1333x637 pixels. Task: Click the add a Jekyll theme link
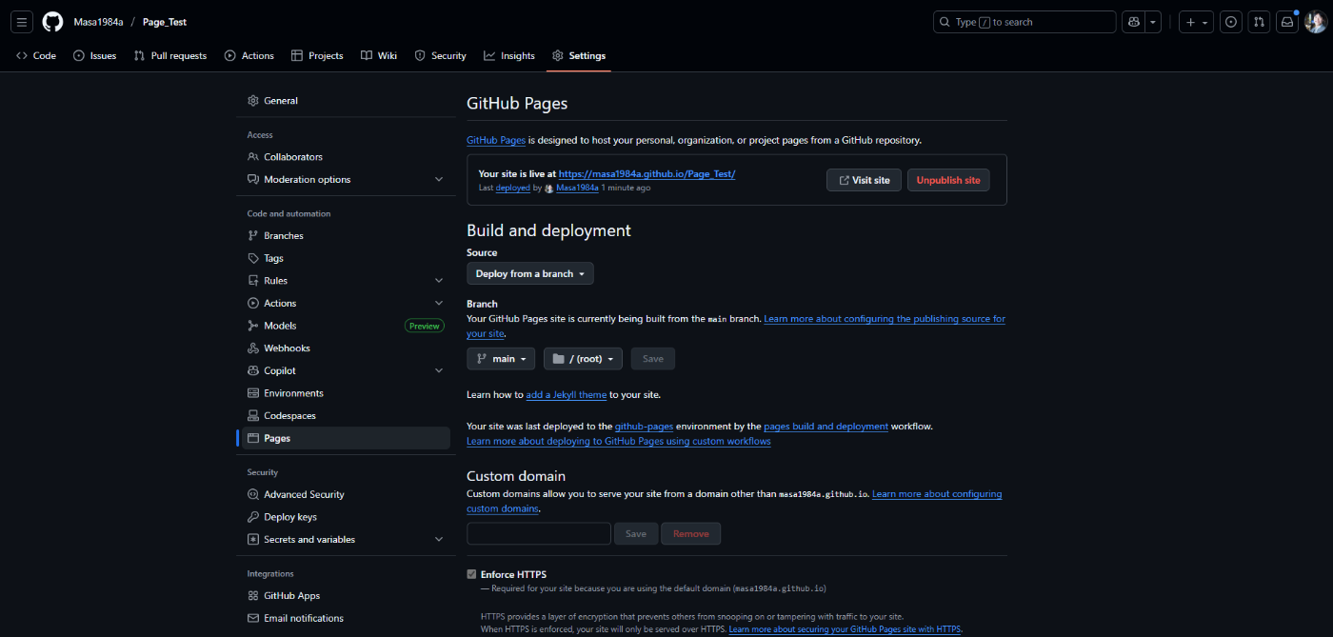click(567, 394)
